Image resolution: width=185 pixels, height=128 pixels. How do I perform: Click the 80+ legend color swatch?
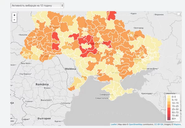tap(169, 118)
